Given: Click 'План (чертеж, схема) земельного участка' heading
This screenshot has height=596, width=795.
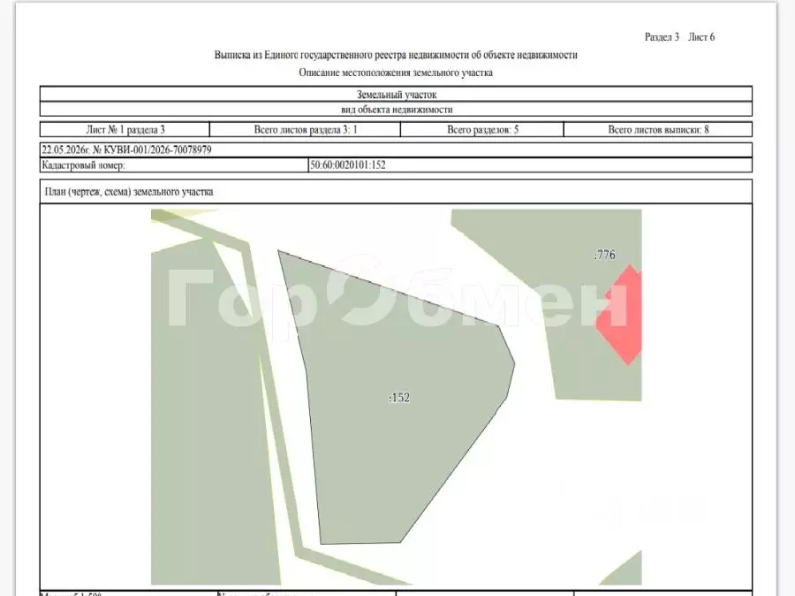Looking at the screenshot, I should 129,192.
